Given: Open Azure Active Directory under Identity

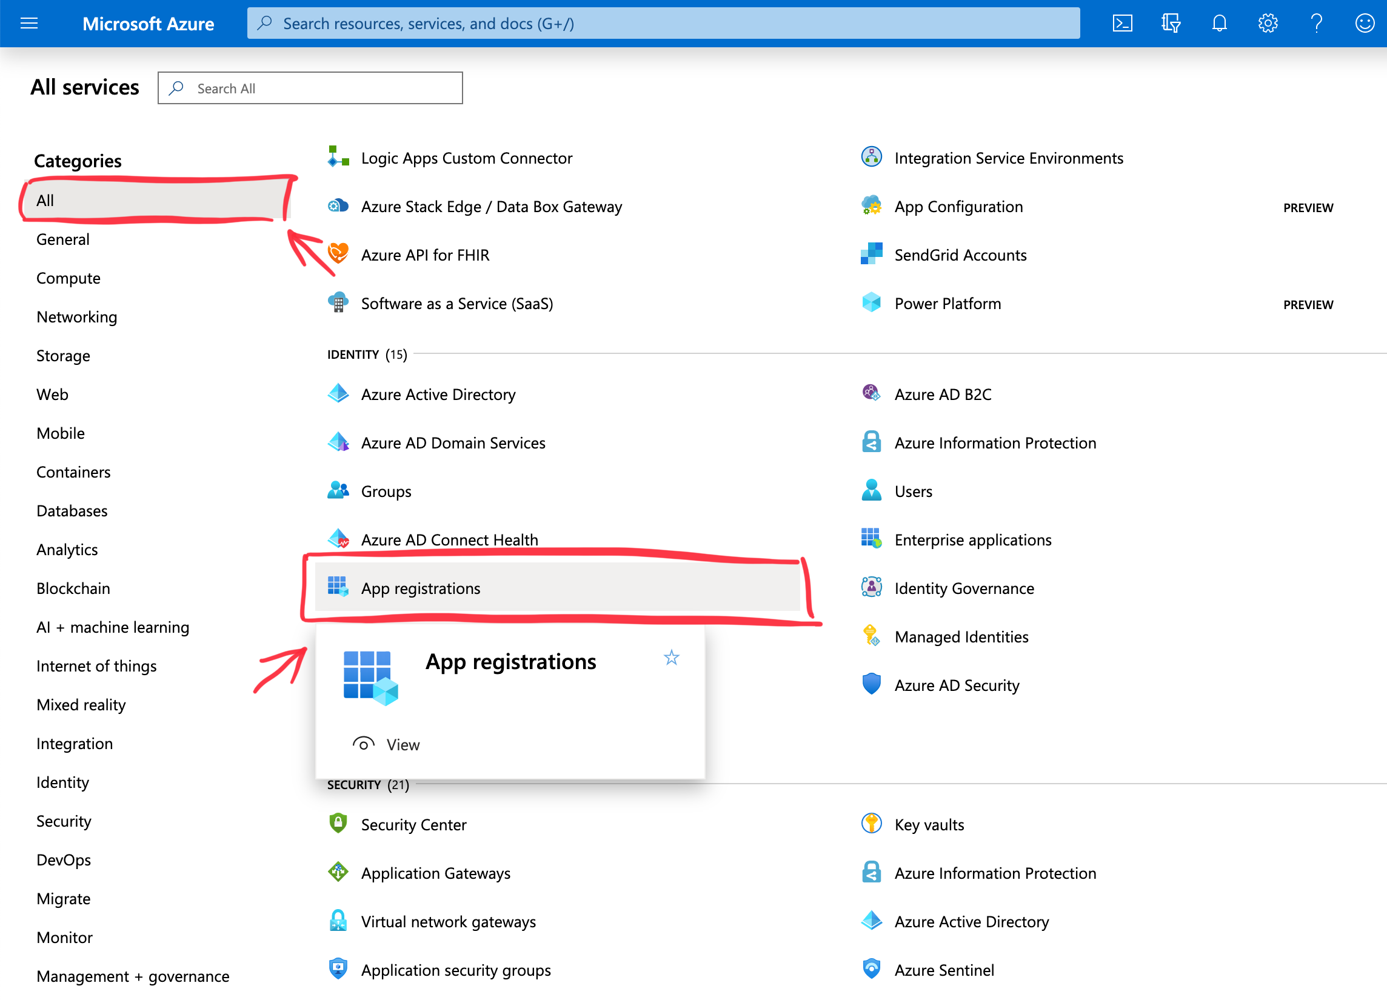Looking at the screenshot, I should (x=438, y=395).
